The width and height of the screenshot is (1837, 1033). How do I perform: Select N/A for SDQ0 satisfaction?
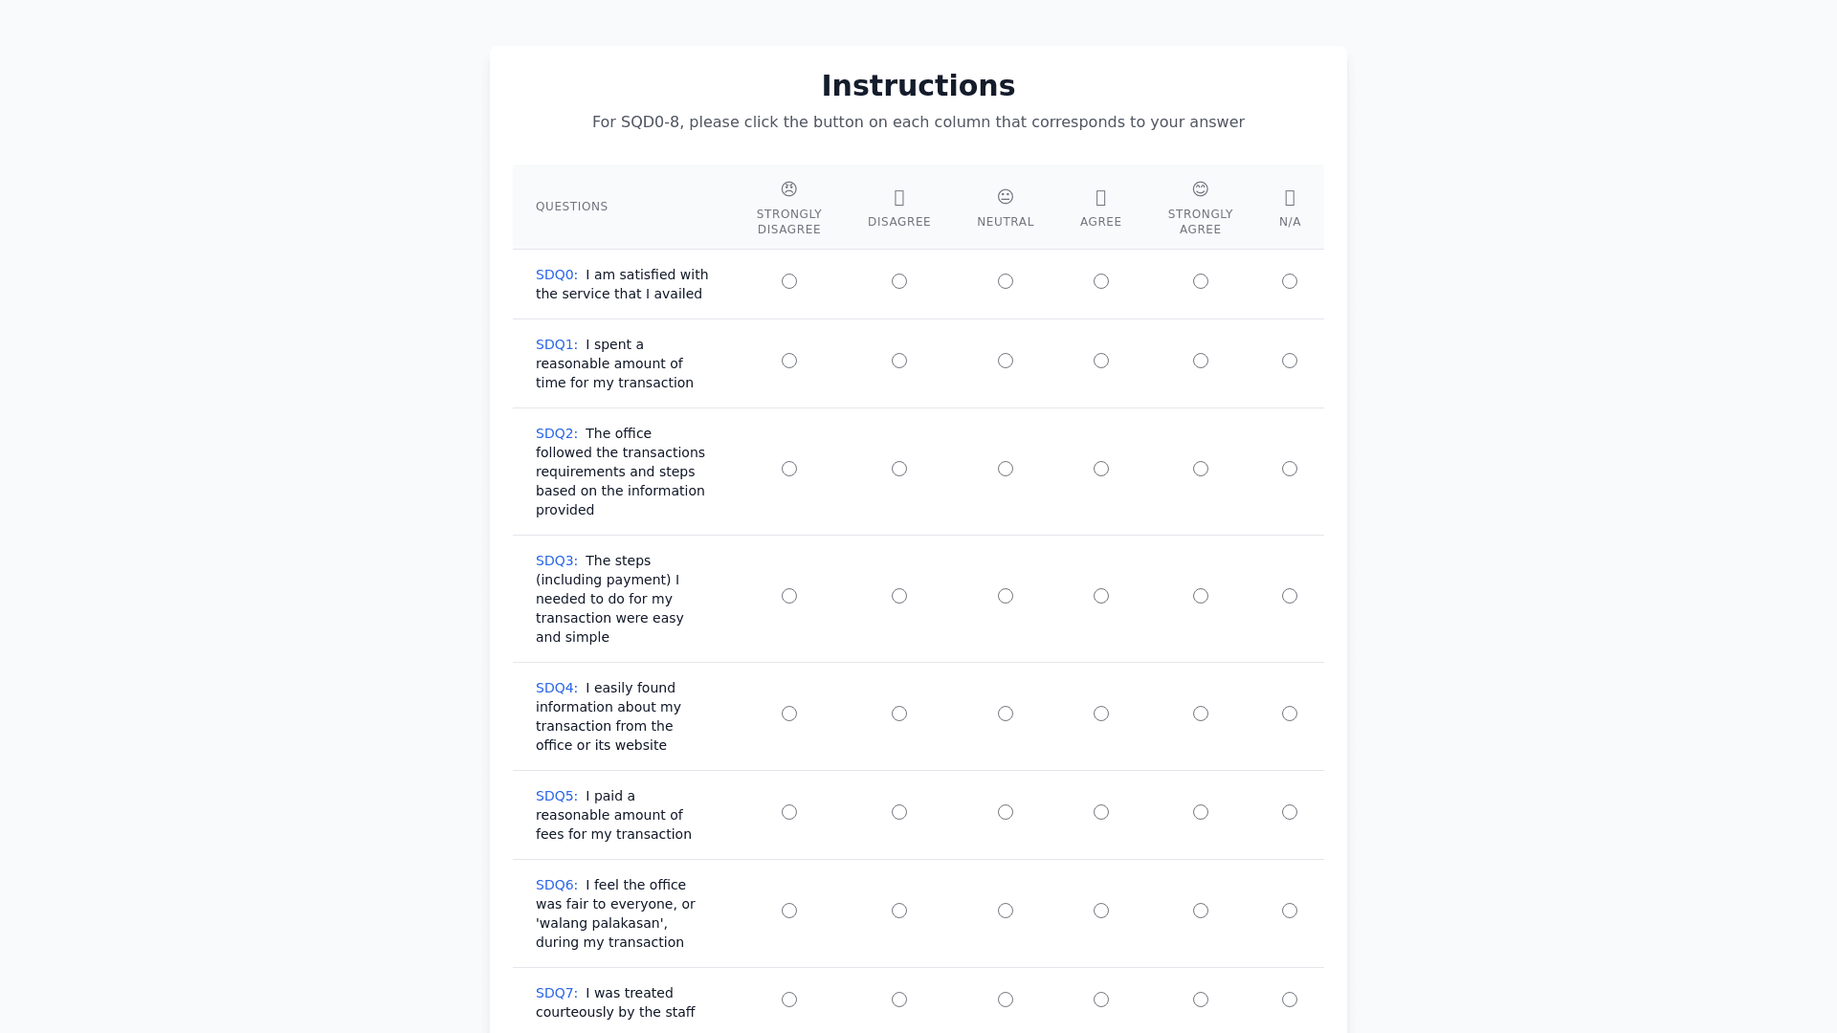pyautogui.click(x=1290, y=281)
